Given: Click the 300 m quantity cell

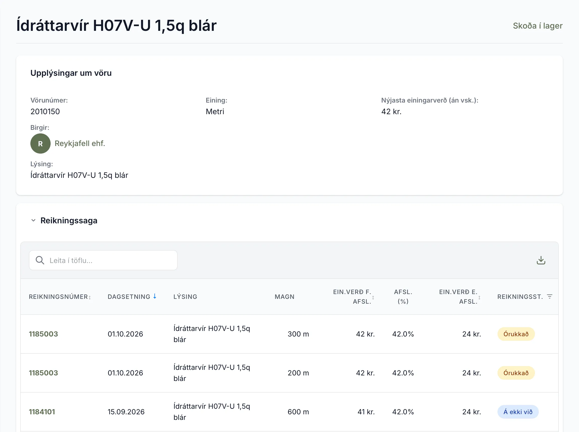Looking at the screenshot, I should coord(298,334).
